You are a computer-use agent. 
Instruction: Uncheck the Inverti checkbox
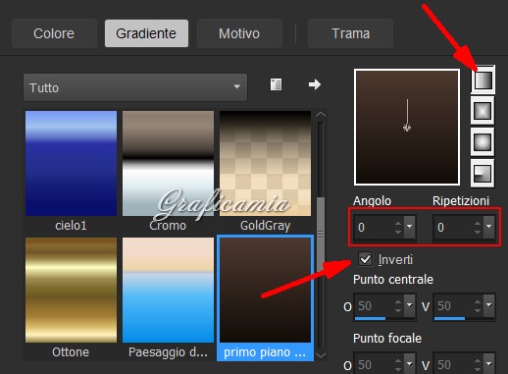365,259
